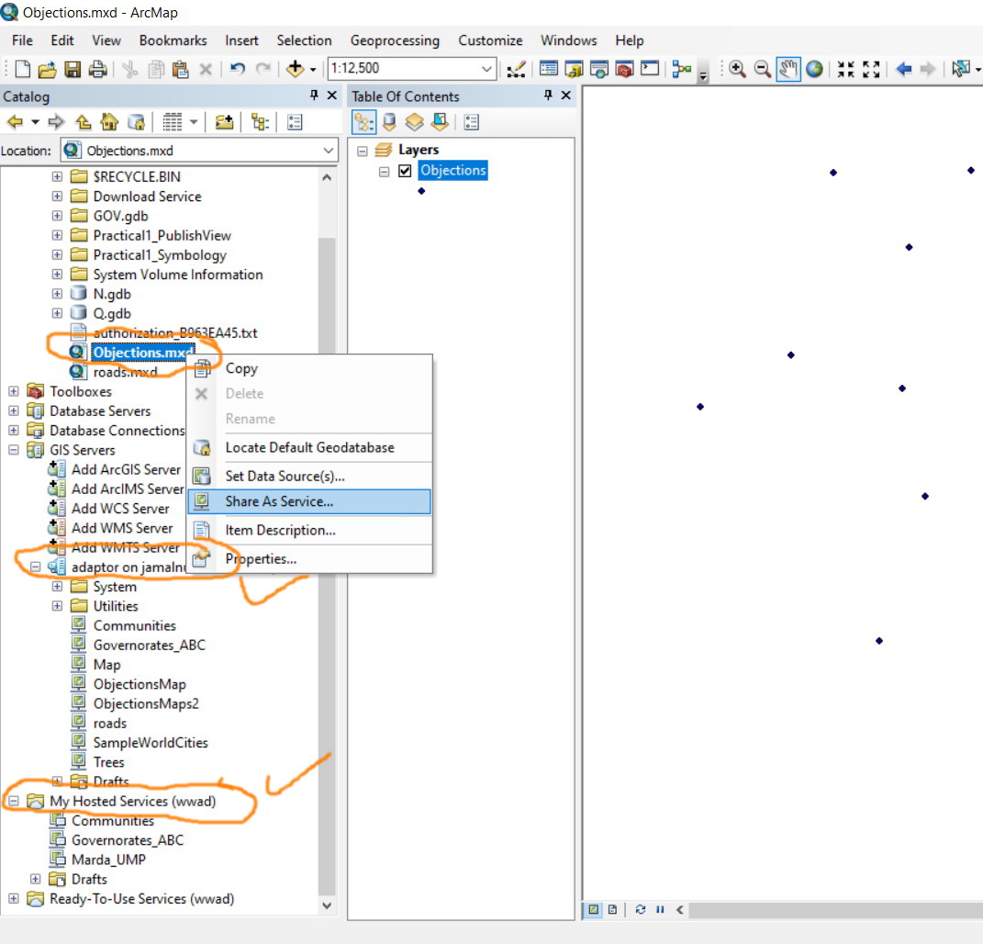The height and width of the screenshot is (944, 983).
Task: Click the Fixed Zoom Out icon
Action: click(871, 69)
